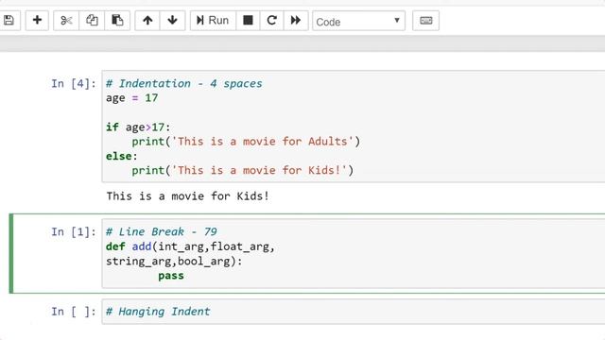Click the 'if age>17:' line
This screenshot has height=340, width=605.
pos(138,127)
